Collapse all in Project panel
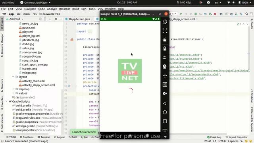Screen dimensions: 254x143 click(x=50, y=19)
